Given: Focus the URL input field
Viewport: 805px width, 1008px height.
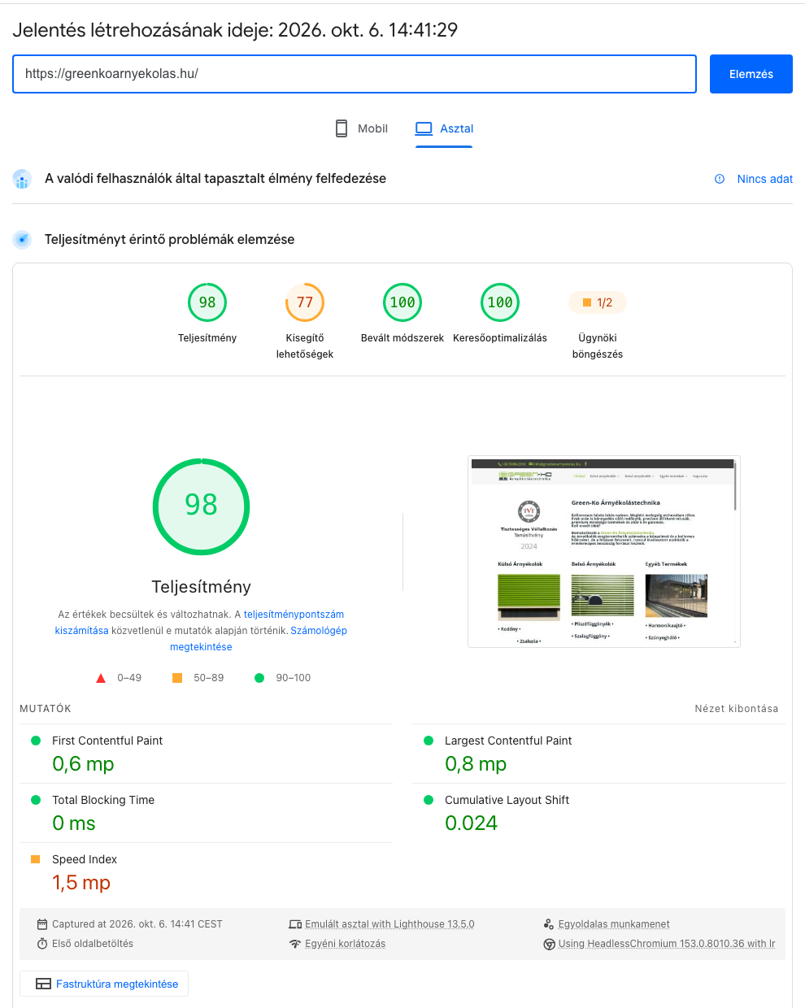Looking at the screenshot, I should pyautogui.click(x=355, y=74).
